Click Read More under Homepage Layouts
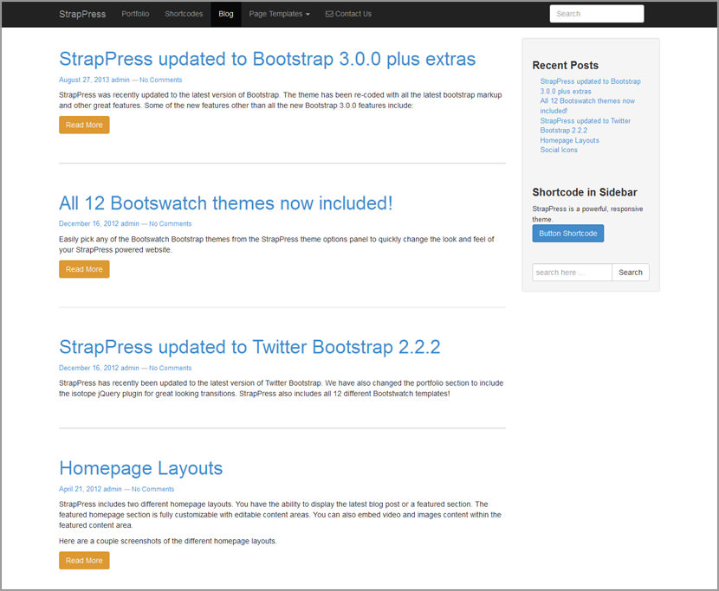This screenshot has height=591, width=719. pos(84,561)
